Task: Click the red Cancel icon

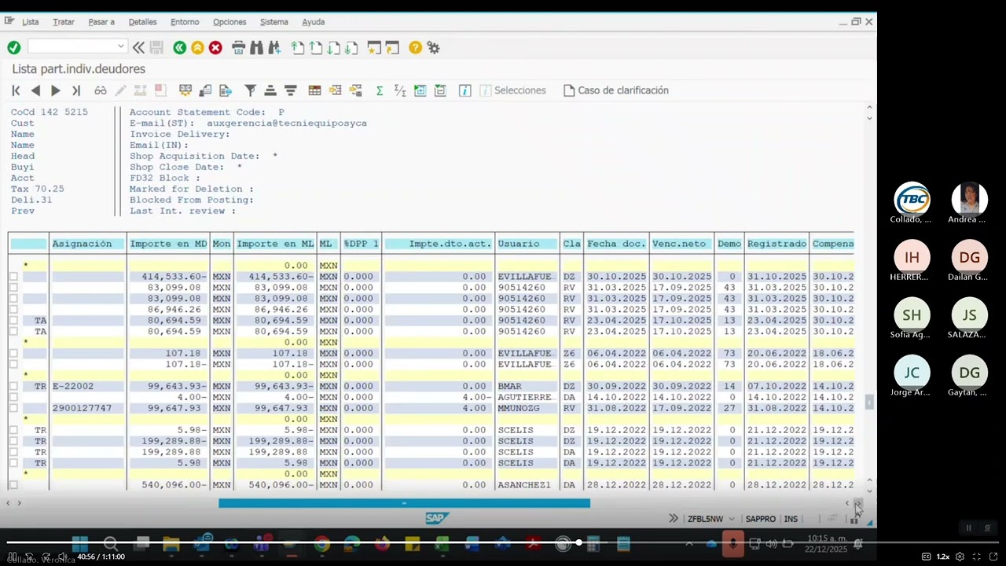Action: coord(215,48)
